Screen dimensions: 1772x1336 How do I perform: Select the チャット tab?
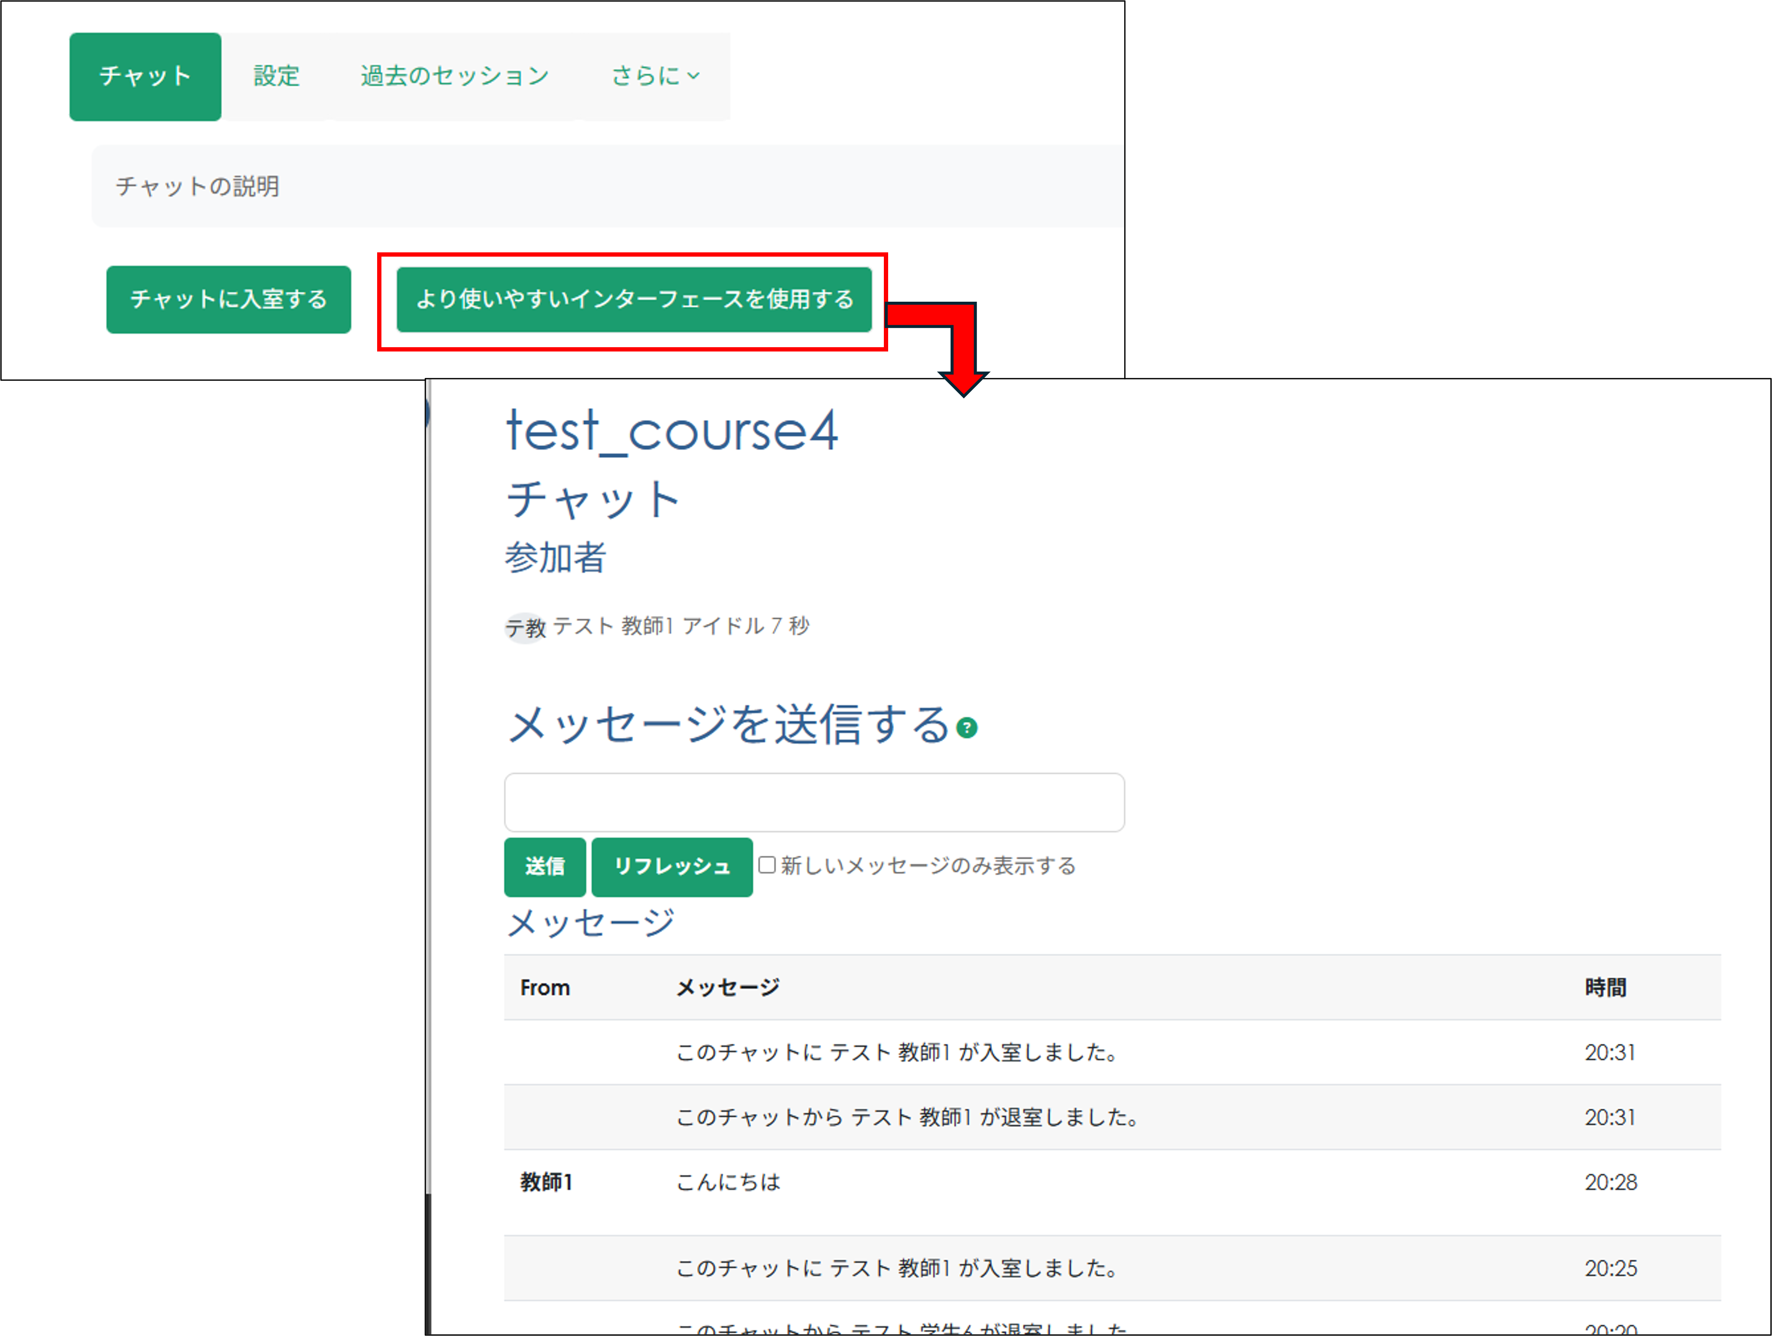pos(145,76)
